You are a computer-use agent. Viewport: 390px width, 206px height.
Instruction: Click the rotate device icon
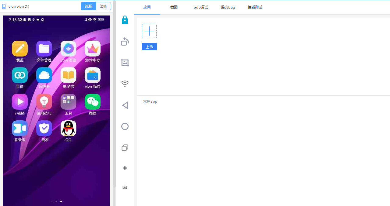pos(125,42)
